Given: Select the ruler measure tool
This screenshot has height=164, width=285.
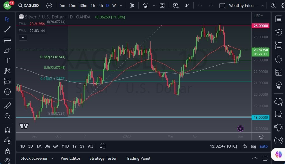Looking at the screenshot, I should (7, 105).
